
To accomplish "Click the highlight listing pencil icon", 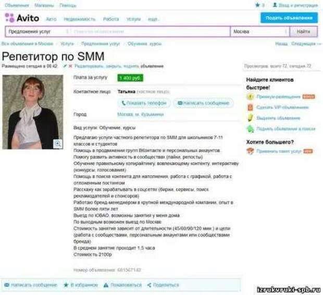I will click(250, 118).
